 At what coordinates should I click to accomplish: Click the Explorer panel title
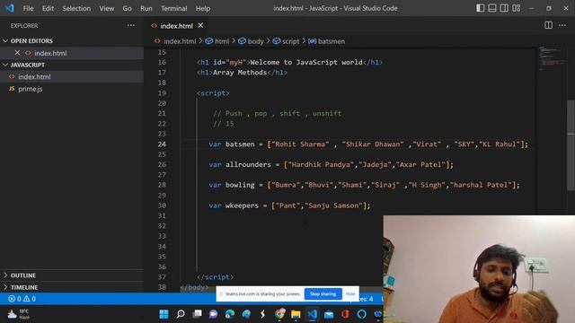coord(24,26)
